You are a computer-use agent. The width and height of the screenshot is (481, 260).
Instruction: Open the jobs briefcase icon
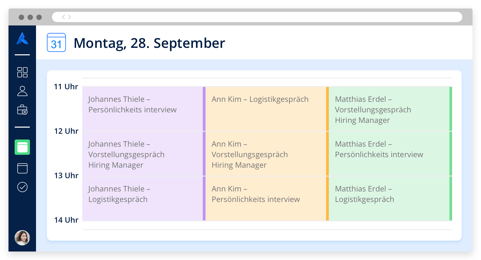pyautogui.click(x=22, y=110)
